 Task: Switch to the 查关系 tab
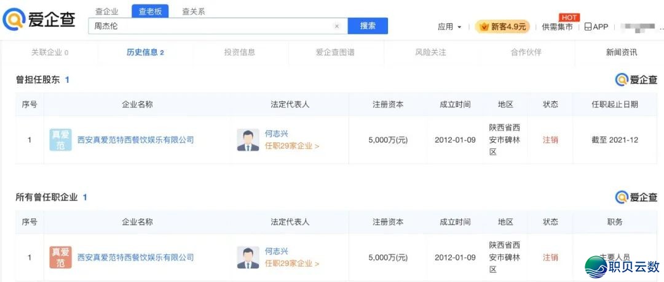(x=194, y=12)
